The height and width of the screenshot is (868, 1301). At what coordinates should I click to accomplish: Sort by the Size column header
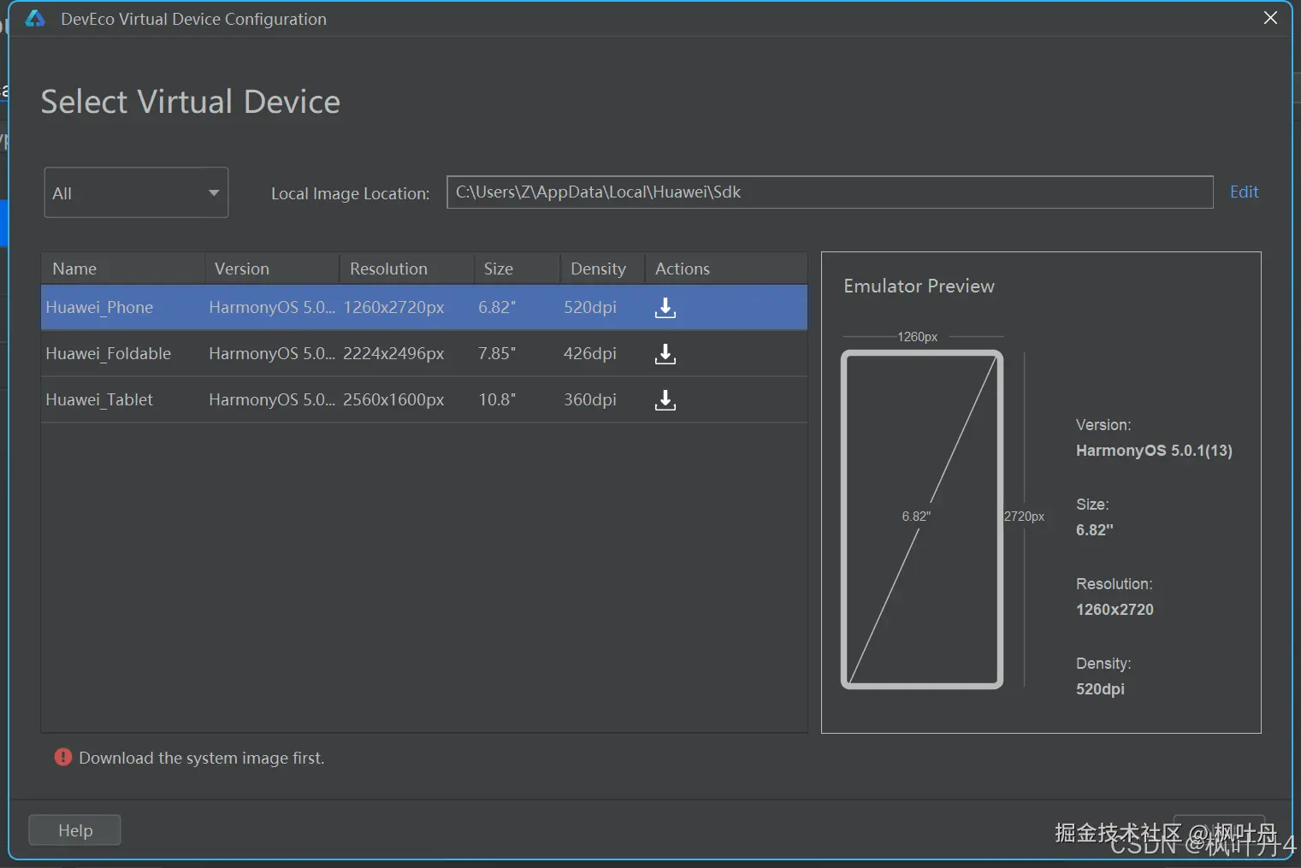click(499, 269)
